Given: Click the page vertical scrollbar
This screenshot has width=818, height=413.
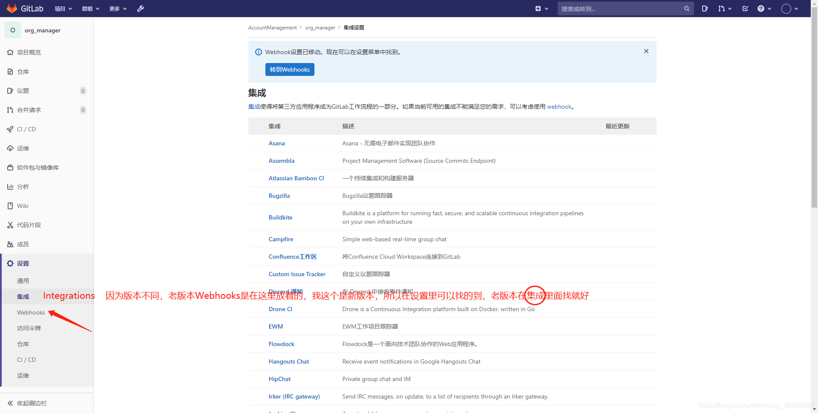Looking at the screenshot, I should pos(814,107).
